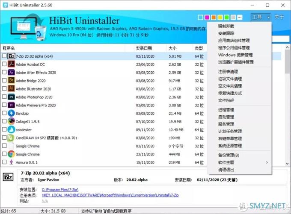Select the Adobe Premiere Pro 2020 row text
Screen dimensions: 291x214
36,105
